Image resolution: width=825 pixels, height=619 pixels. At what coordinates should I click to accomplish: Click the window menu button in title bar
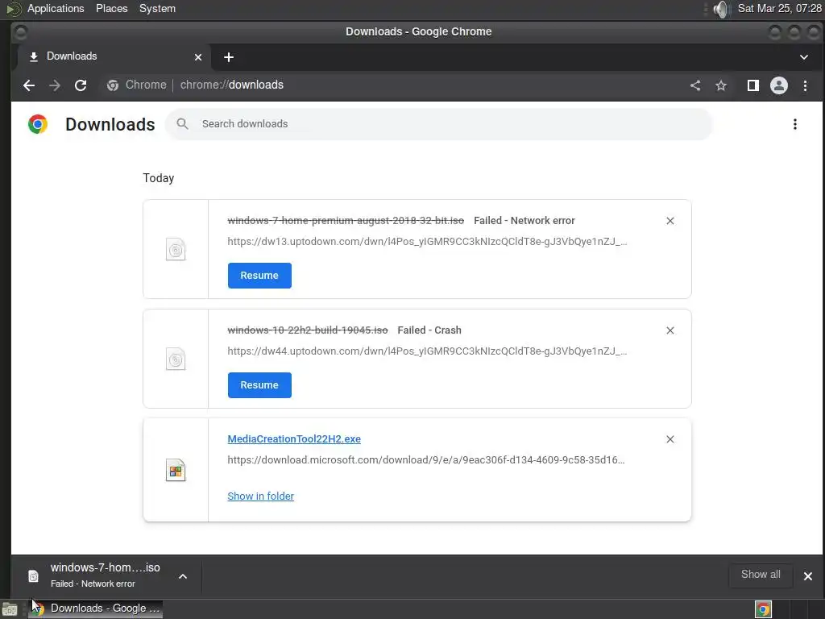(20, 32)
